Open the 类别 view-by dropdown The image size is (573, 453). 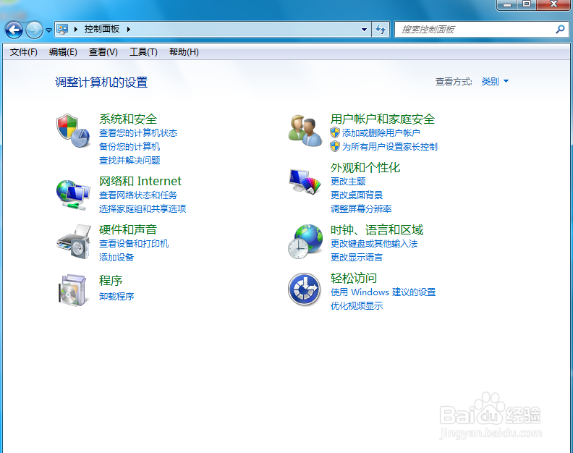click(x=495, y=81)
